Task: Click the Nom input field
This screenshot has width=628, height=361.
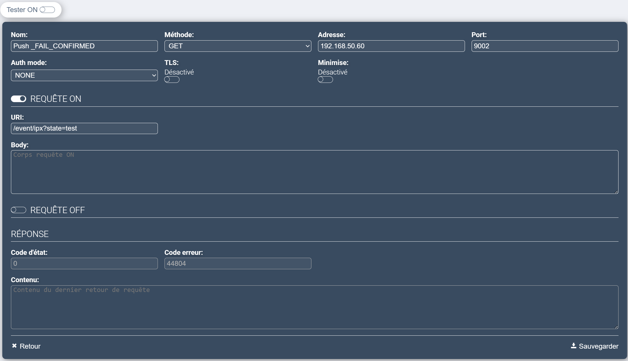Action: tap(84, 46)
